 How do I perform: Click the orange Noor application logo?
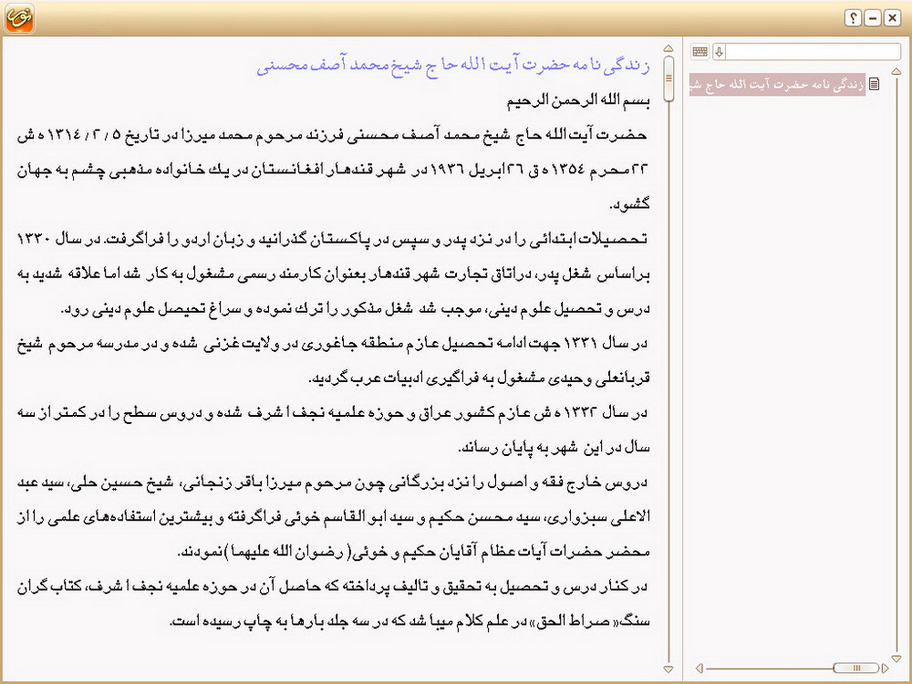(x=19, y=17)
